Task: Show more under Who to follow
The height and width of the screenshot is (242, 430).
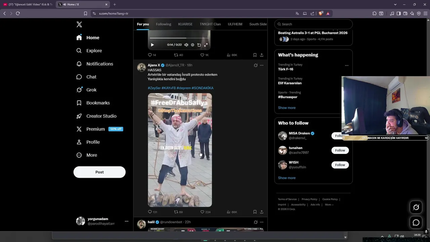Action: pyautogui.click(x=287, y=178)
